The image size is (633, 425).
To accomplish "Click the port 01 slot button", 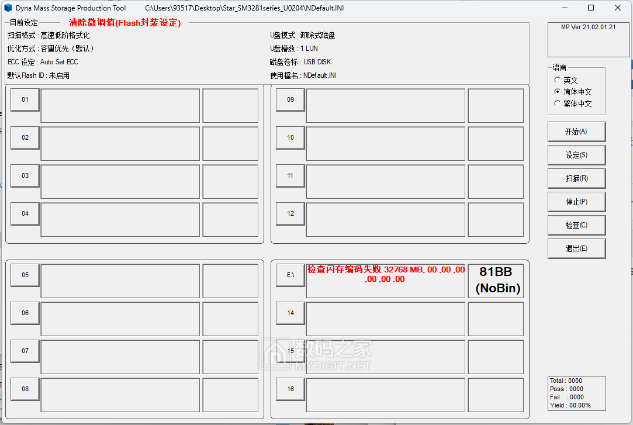I will tap(25, 99).
